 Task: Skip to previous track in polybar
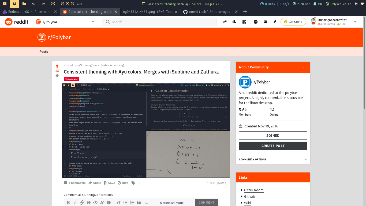[63, 4]
